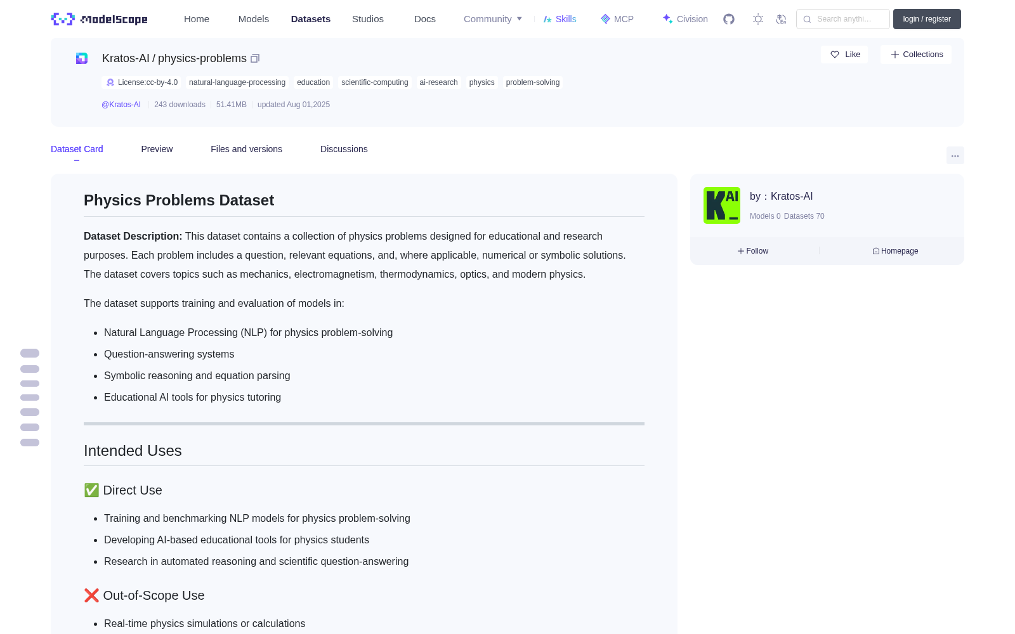Open the Skills link in navigation
This screenshot has height=634, width=1015.
click(560, 19)
